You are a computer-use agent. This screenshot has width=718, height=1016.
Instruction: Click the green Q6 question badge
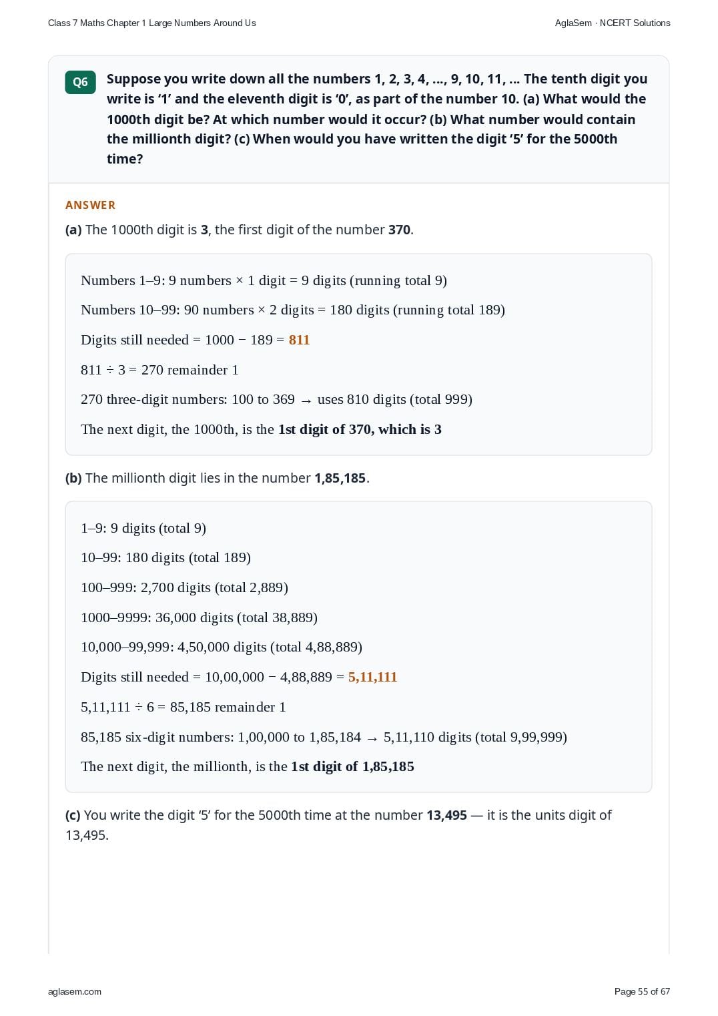(80, 82)
